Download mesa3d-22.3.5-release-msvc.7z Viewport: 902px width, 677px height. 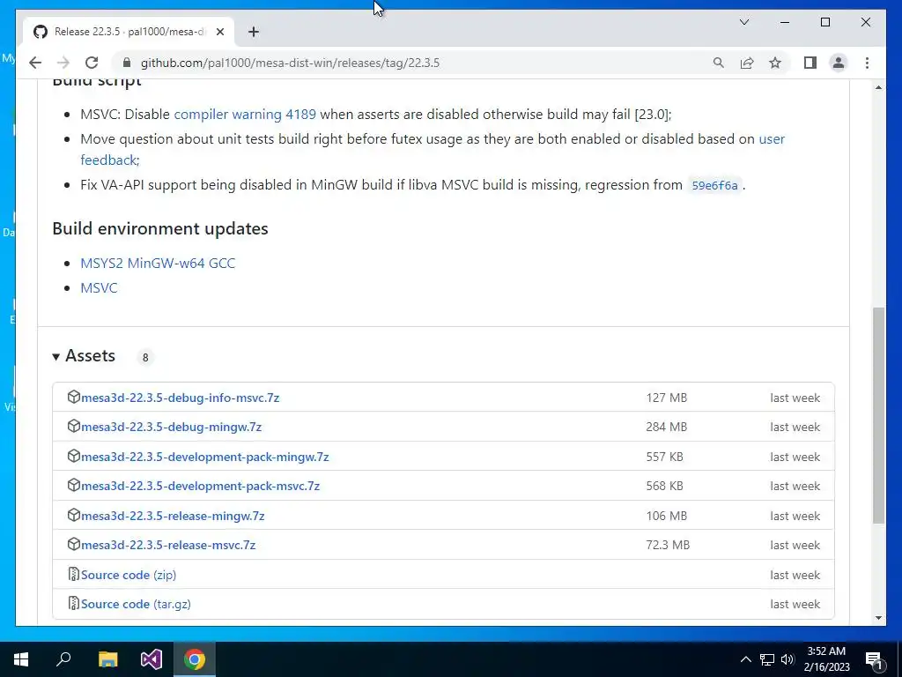coord(168,545)
